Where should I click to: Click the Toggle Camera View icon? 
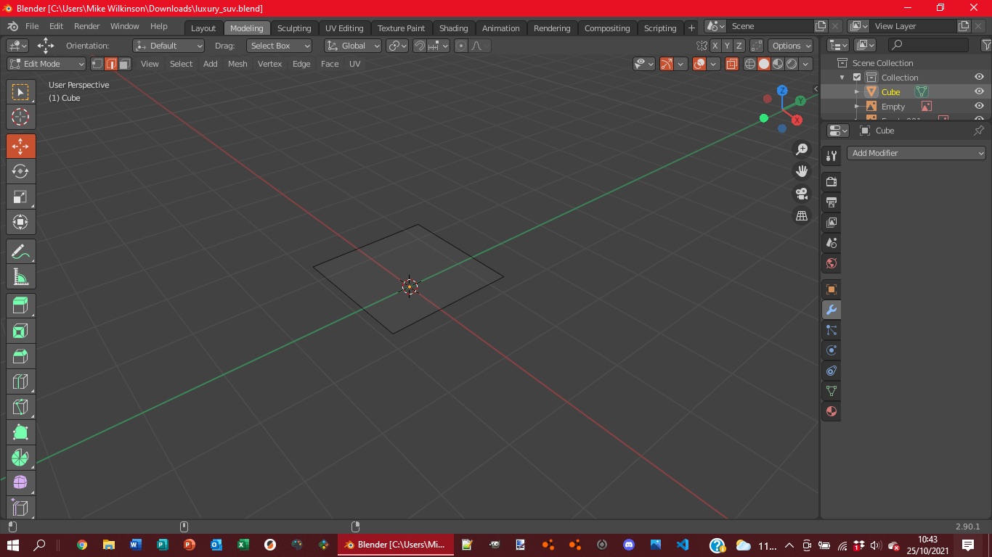[x=802, y=194]
